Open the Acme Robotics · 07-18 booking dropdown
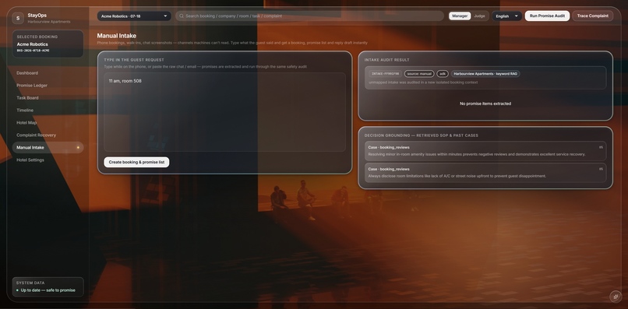 pyautogui.click(x=134, y=16)
